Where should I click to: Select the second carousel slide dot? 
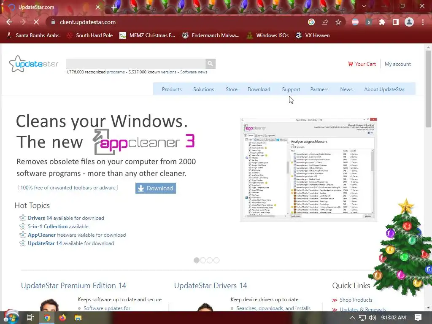click(203, 260)
